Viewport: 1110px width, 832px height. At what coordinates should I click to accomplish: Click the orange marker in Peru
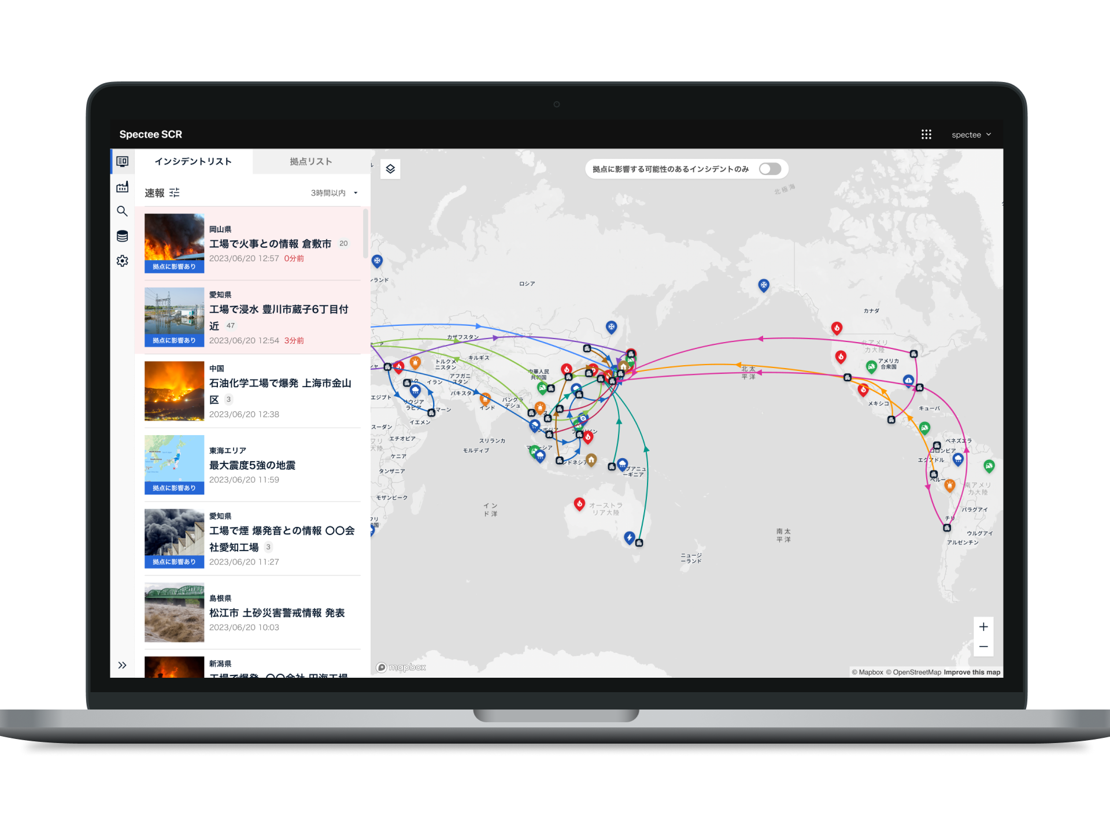[x=949, y=486]
